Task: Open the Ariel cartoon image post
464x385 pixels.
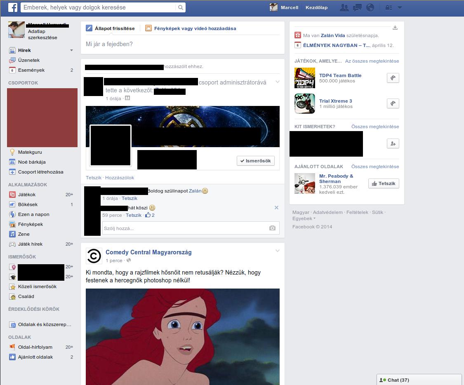Action: coord(183,336)
